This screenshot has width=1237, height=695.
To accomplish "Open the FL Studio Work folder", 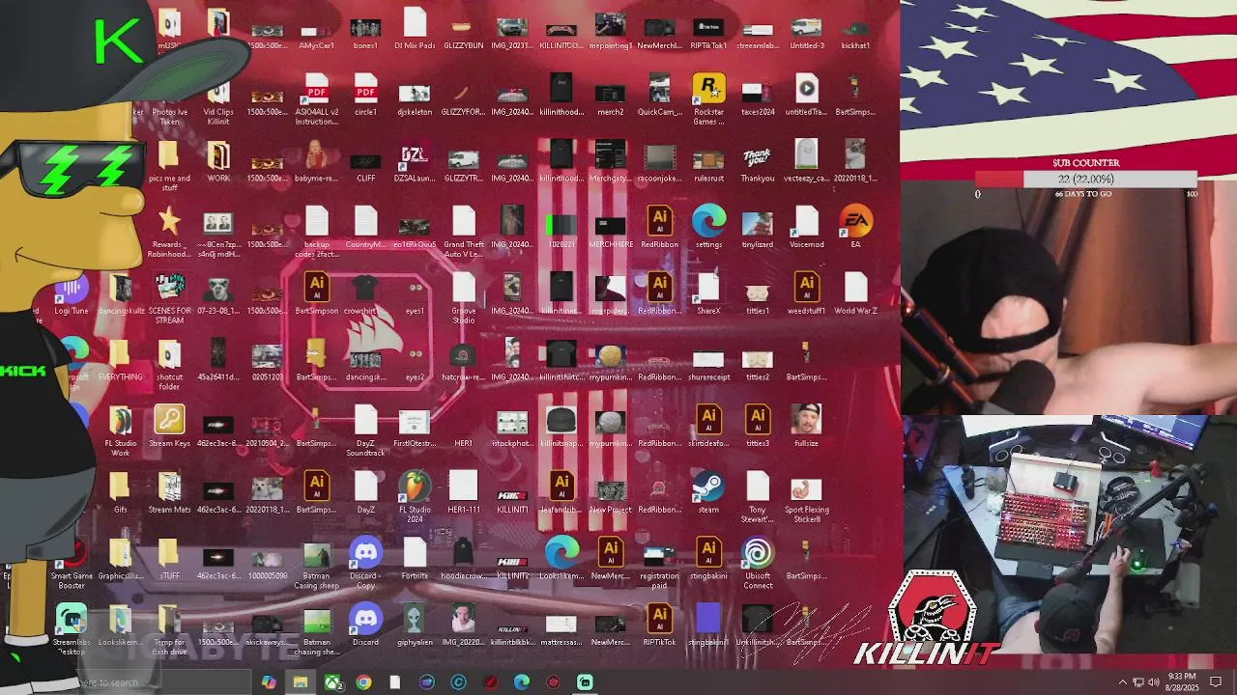I will [120, 420].
